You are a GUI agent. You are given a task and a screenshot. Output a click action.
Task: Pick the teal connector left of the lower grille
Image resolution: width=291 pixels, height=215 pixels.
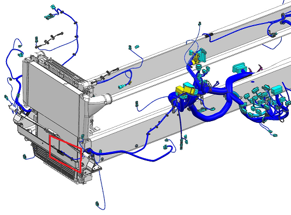click(x=25, y=157)
